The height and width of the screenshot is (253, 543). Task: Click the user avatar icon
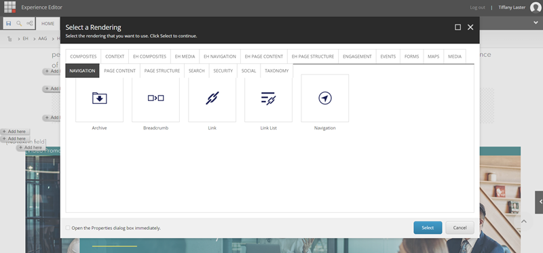point(536,7)
